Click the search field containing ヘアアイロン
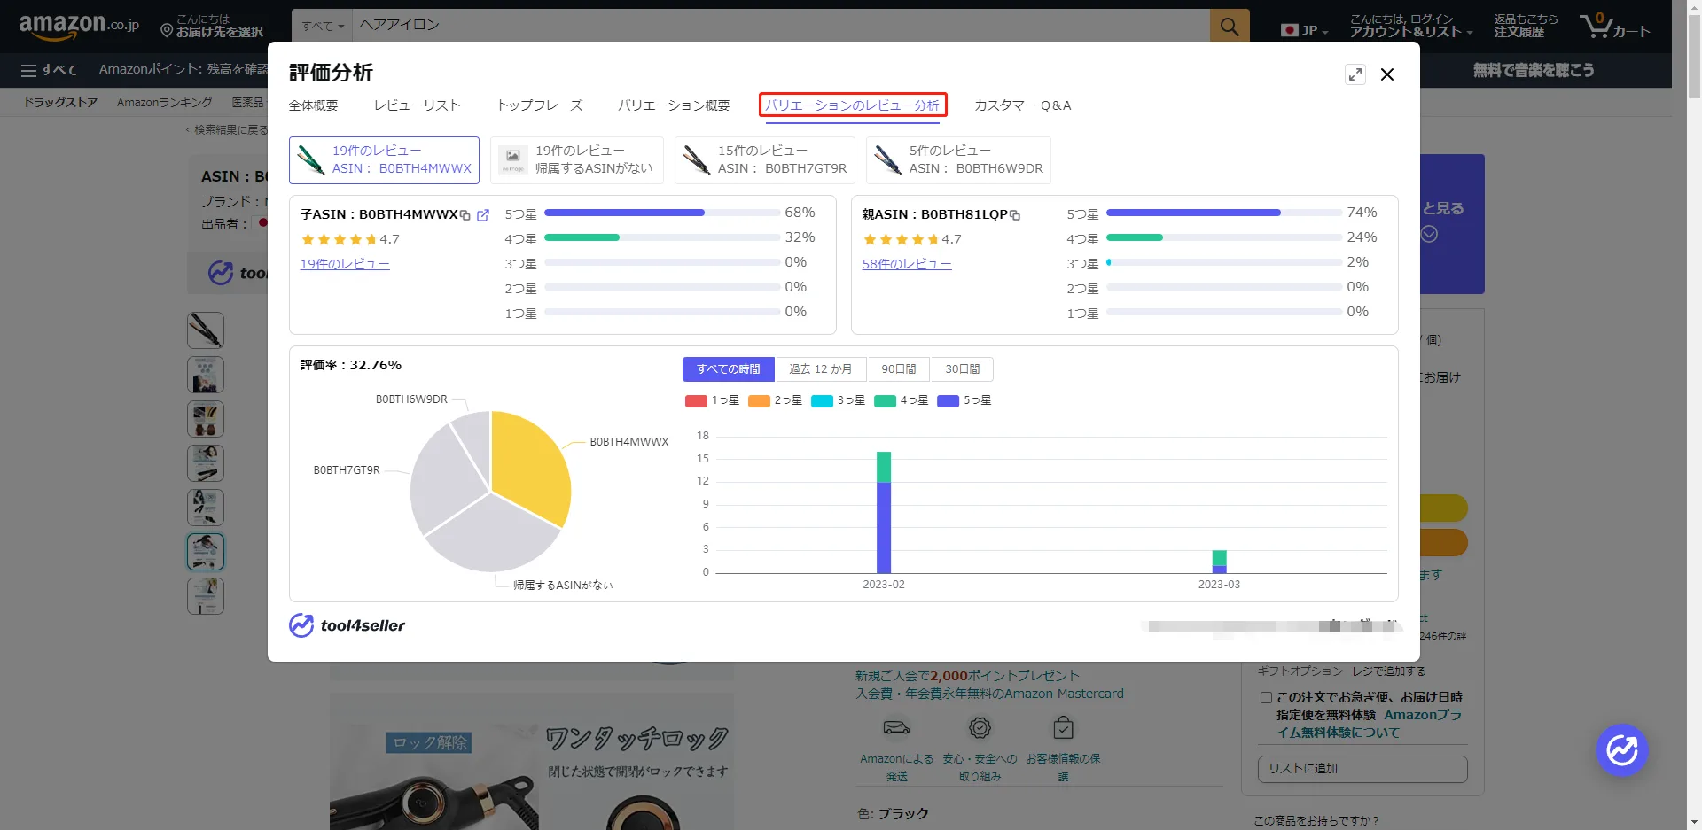1702x830 pixels. [x=781, y=26]
